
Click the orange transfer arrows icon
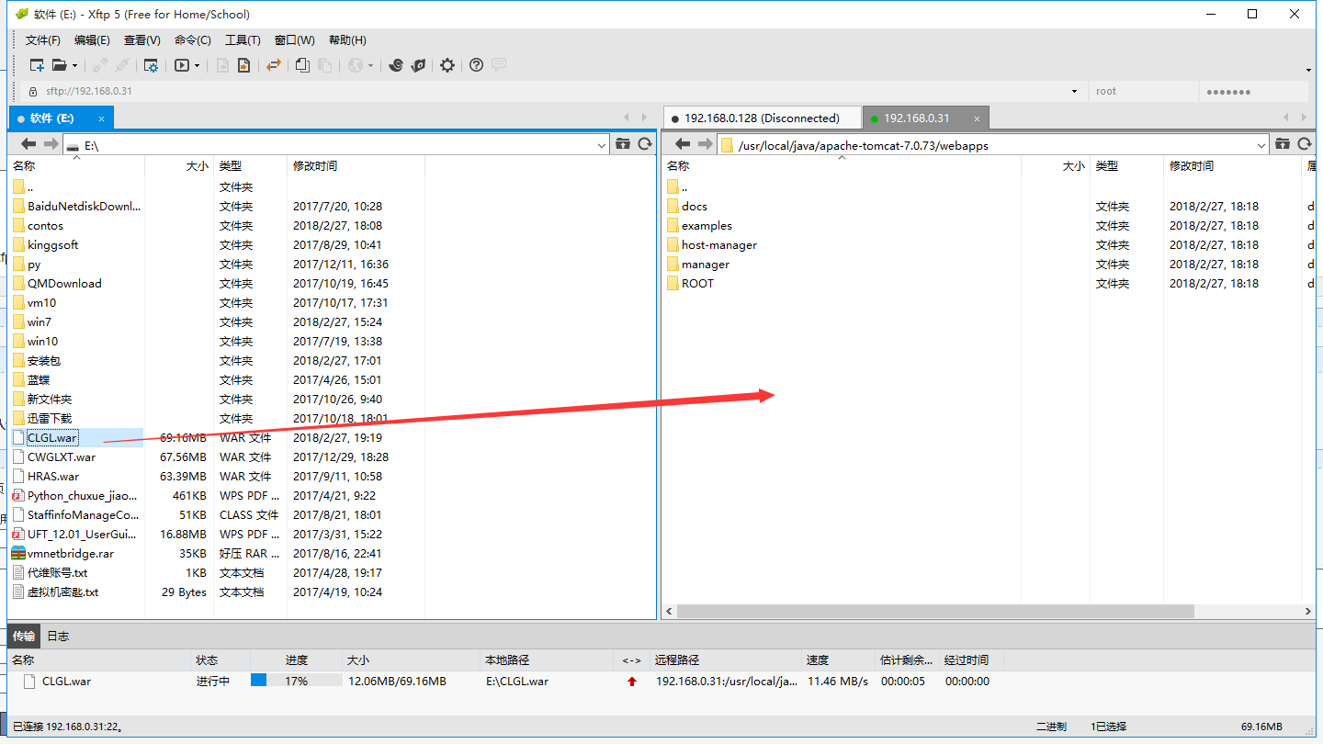tap(273, 65)
